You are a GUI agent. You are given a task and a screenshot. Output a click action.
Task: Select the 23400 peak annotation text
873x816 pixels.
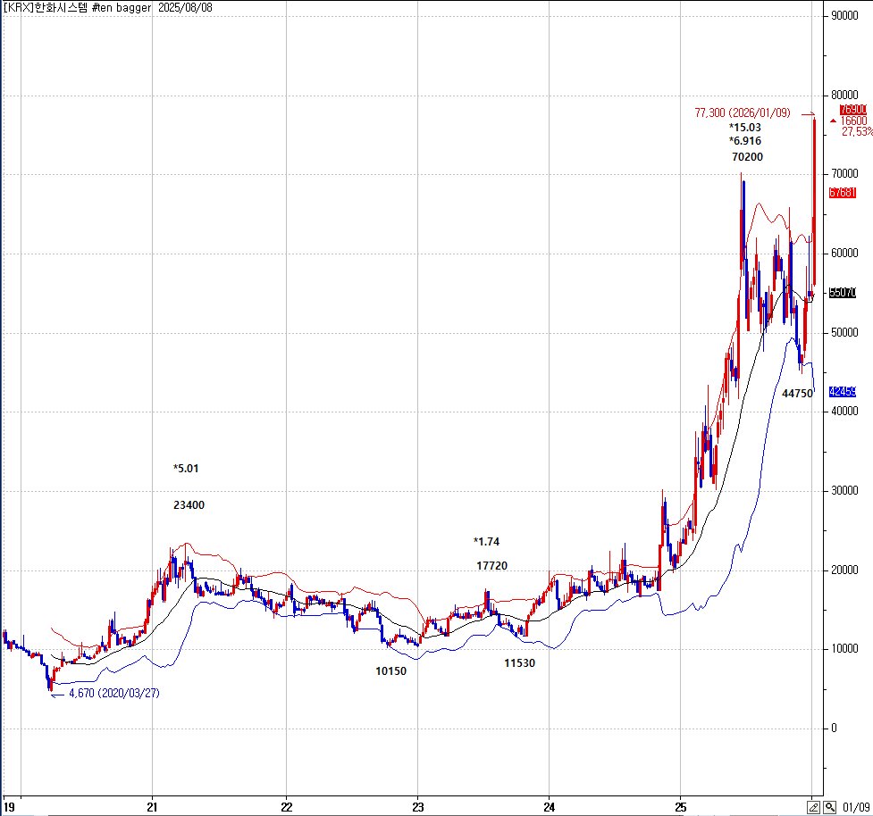coord(189,505)
